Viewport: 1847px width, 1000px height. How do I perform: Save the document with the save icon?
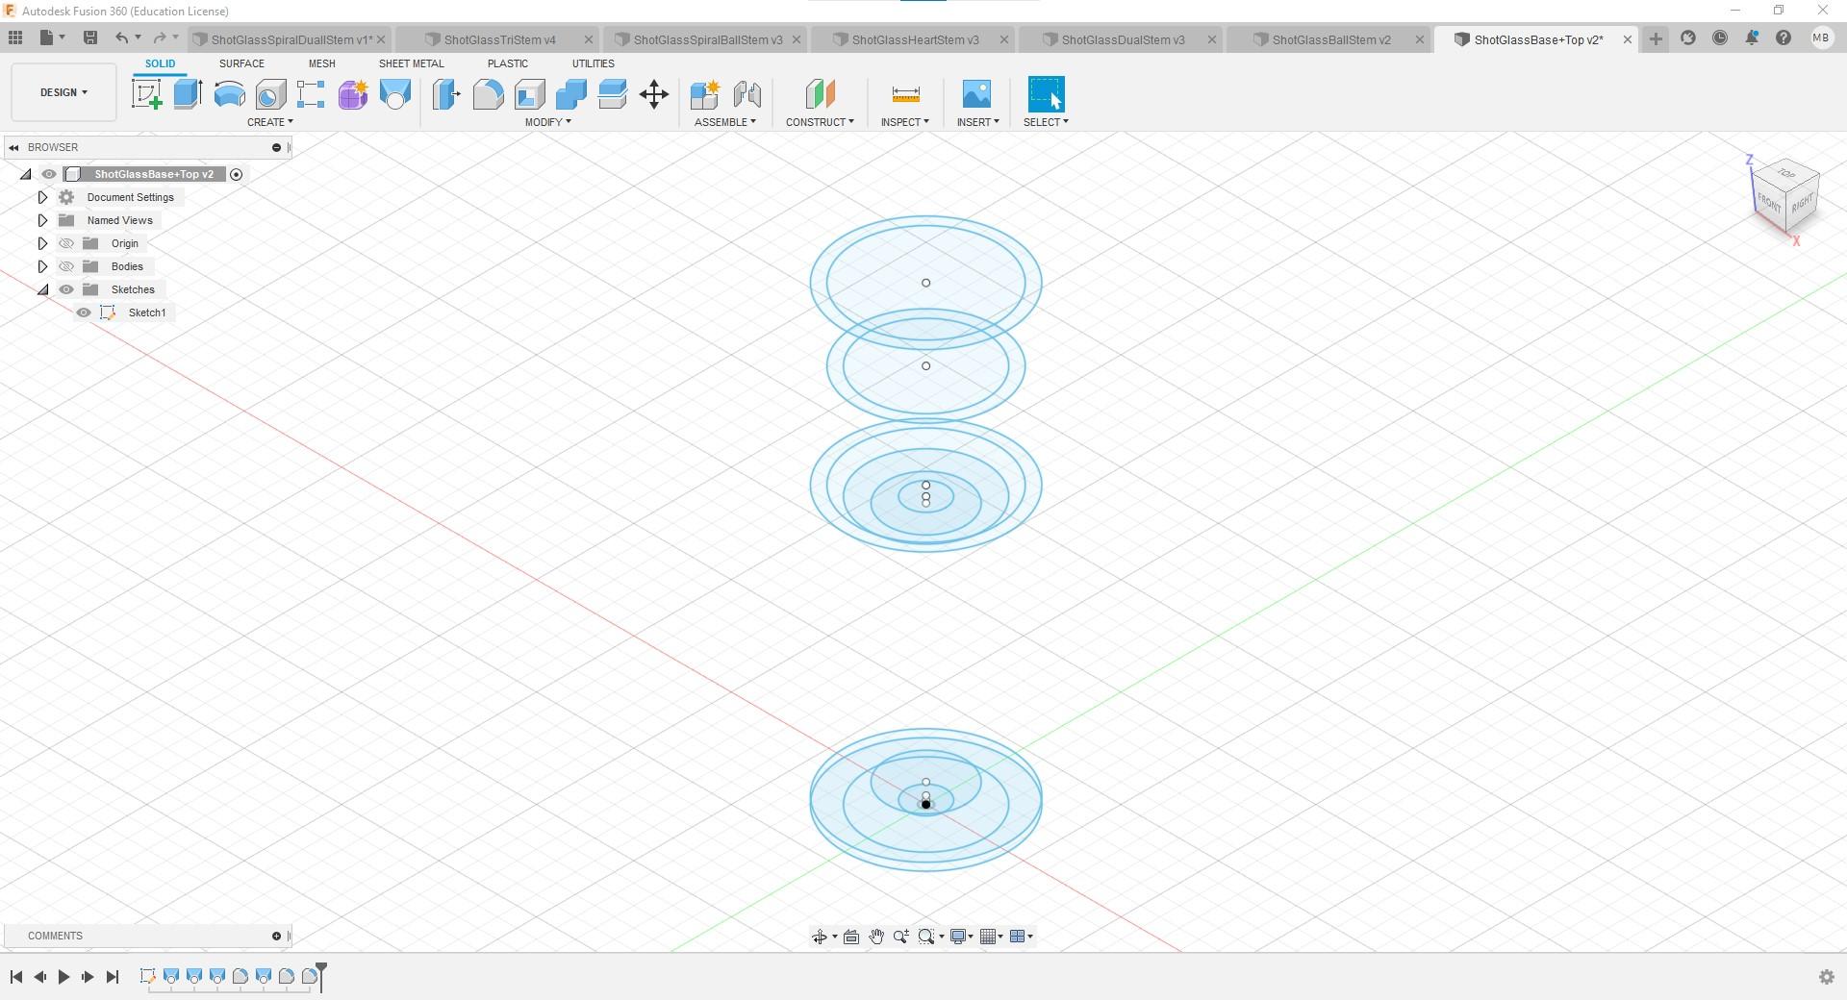click(x=90, y=37)
